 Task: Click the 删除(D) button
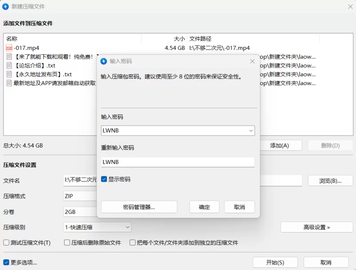(330, 145)
